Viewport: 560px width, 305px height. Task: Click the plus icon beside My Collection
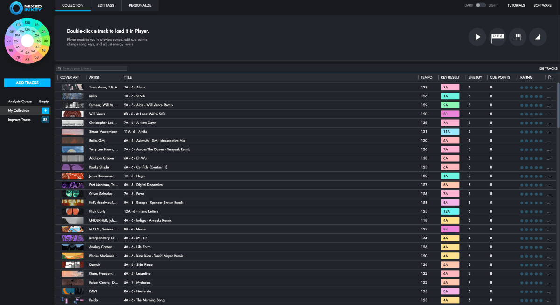point(45,110)
